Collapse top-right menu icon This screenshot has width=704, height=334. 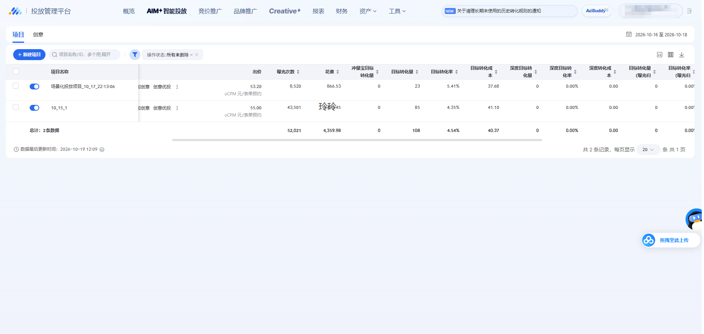(689, 11)
